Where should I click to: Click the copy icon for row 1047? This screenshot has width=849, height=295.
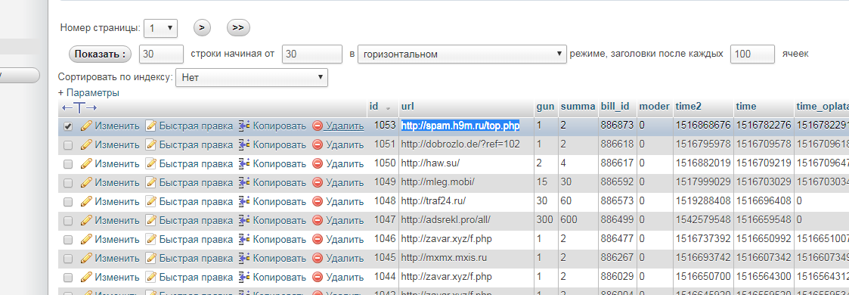pos(244,221)
